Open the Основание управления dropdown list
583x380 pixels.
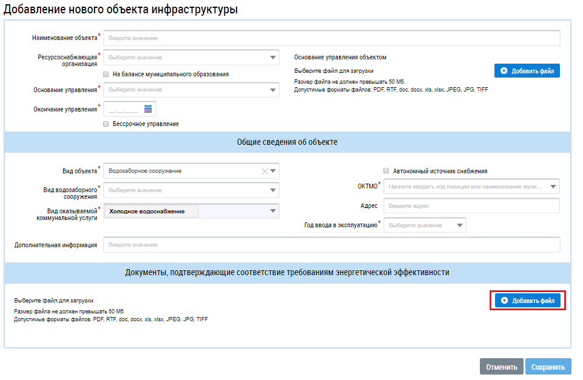(x=273, y=90)
